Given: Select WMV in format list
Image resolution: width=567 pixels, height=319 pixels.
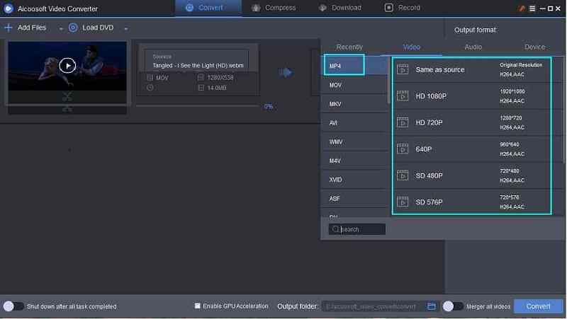Looking at the screenshot, I should pos(354,142).
